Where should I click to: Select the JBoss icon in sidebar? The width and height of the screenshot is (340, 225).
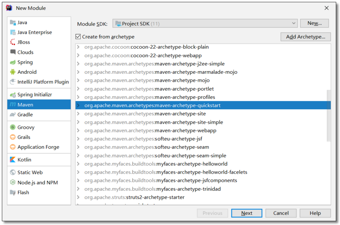[13, 42]
